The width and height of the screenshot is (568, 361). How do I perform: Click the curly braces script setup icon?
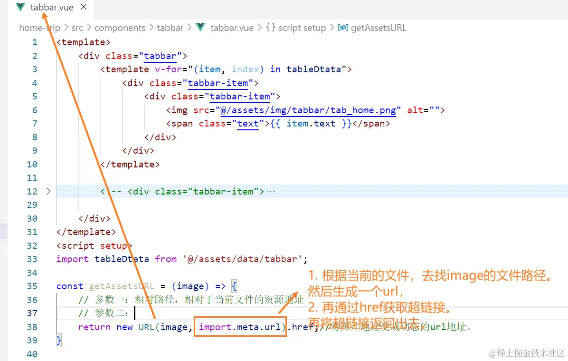coord(271,27)
